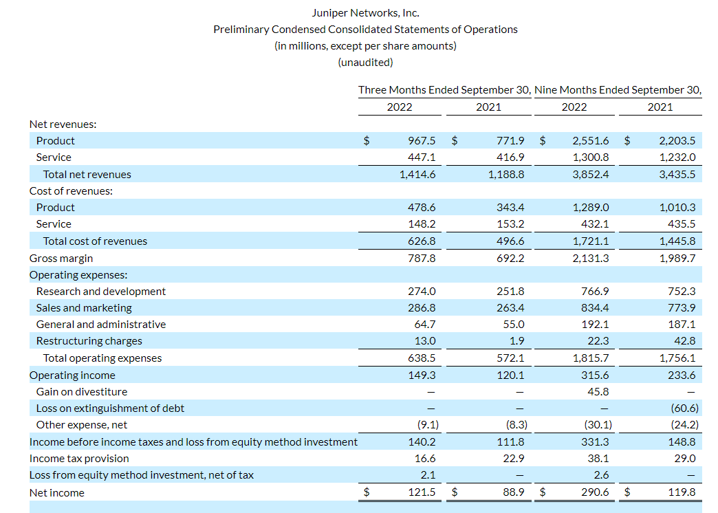The width and height of the screenshot is (718, 513).
Task: Click the Operating income row label
Action: click(72, 375)
